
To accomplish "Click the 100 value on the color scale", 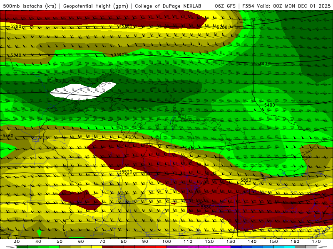I will 166,242.
